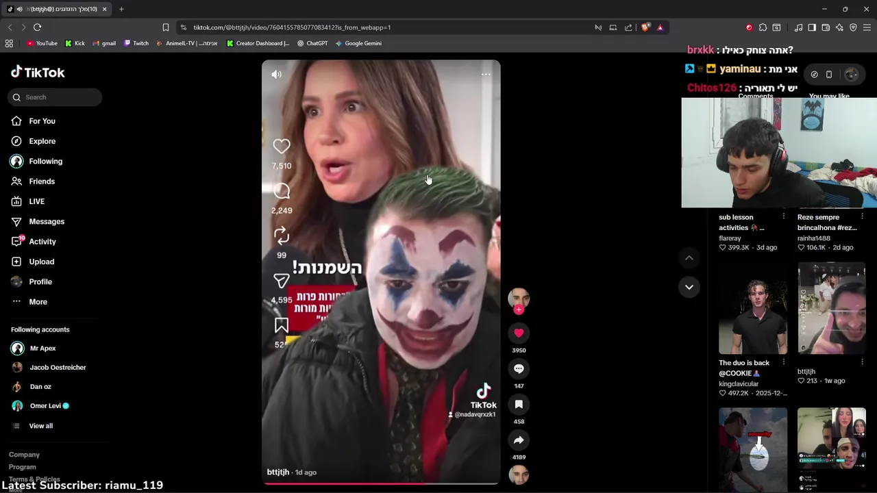Open the red recording extension icon
This screenshot has width=877, height=493.
[749, 27]
